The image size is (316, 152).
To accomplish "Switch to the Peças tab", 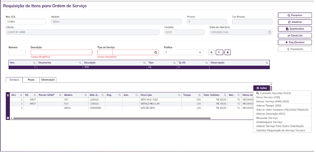I will pos(31,80).
